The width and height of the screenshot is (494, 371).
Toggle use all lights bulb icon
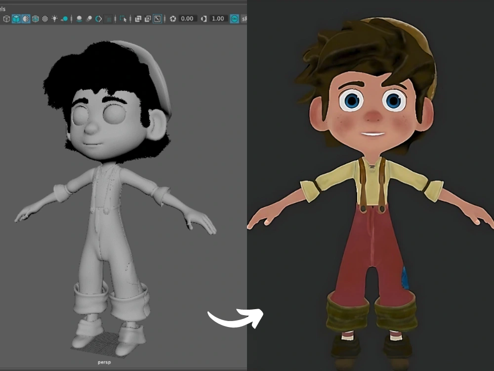pos(55,19)
